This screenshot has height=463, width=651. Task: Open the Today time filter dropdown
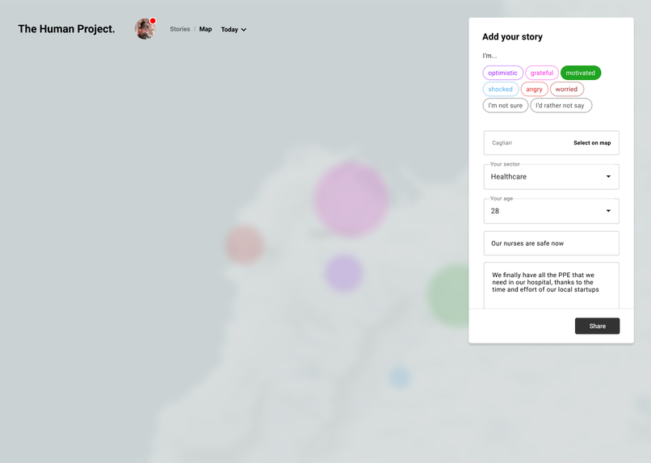pyautogui.click(x=233, y=29)
